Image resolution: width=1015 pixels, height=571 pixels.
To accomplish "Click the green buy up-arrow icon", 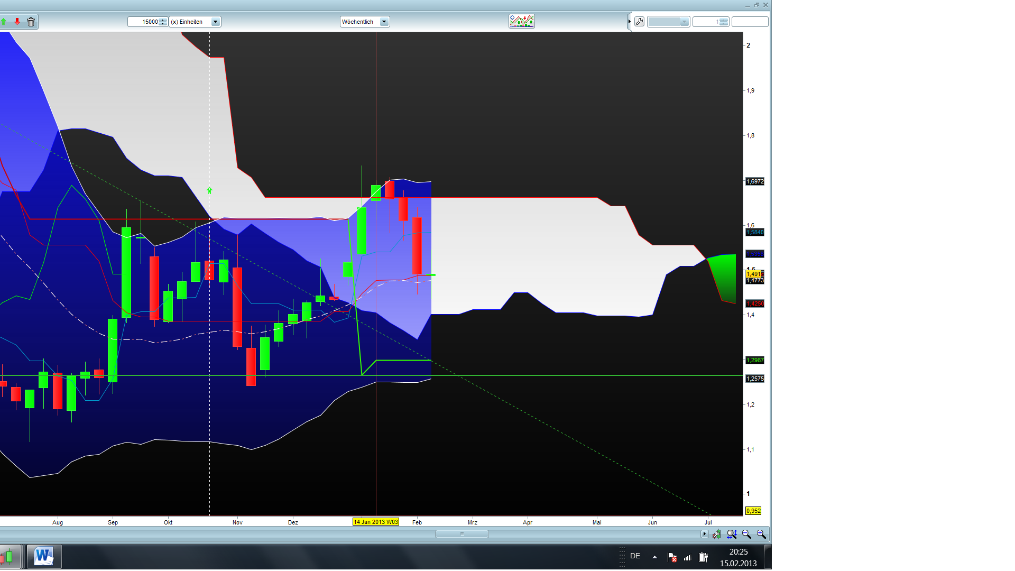I will (4, 22).
